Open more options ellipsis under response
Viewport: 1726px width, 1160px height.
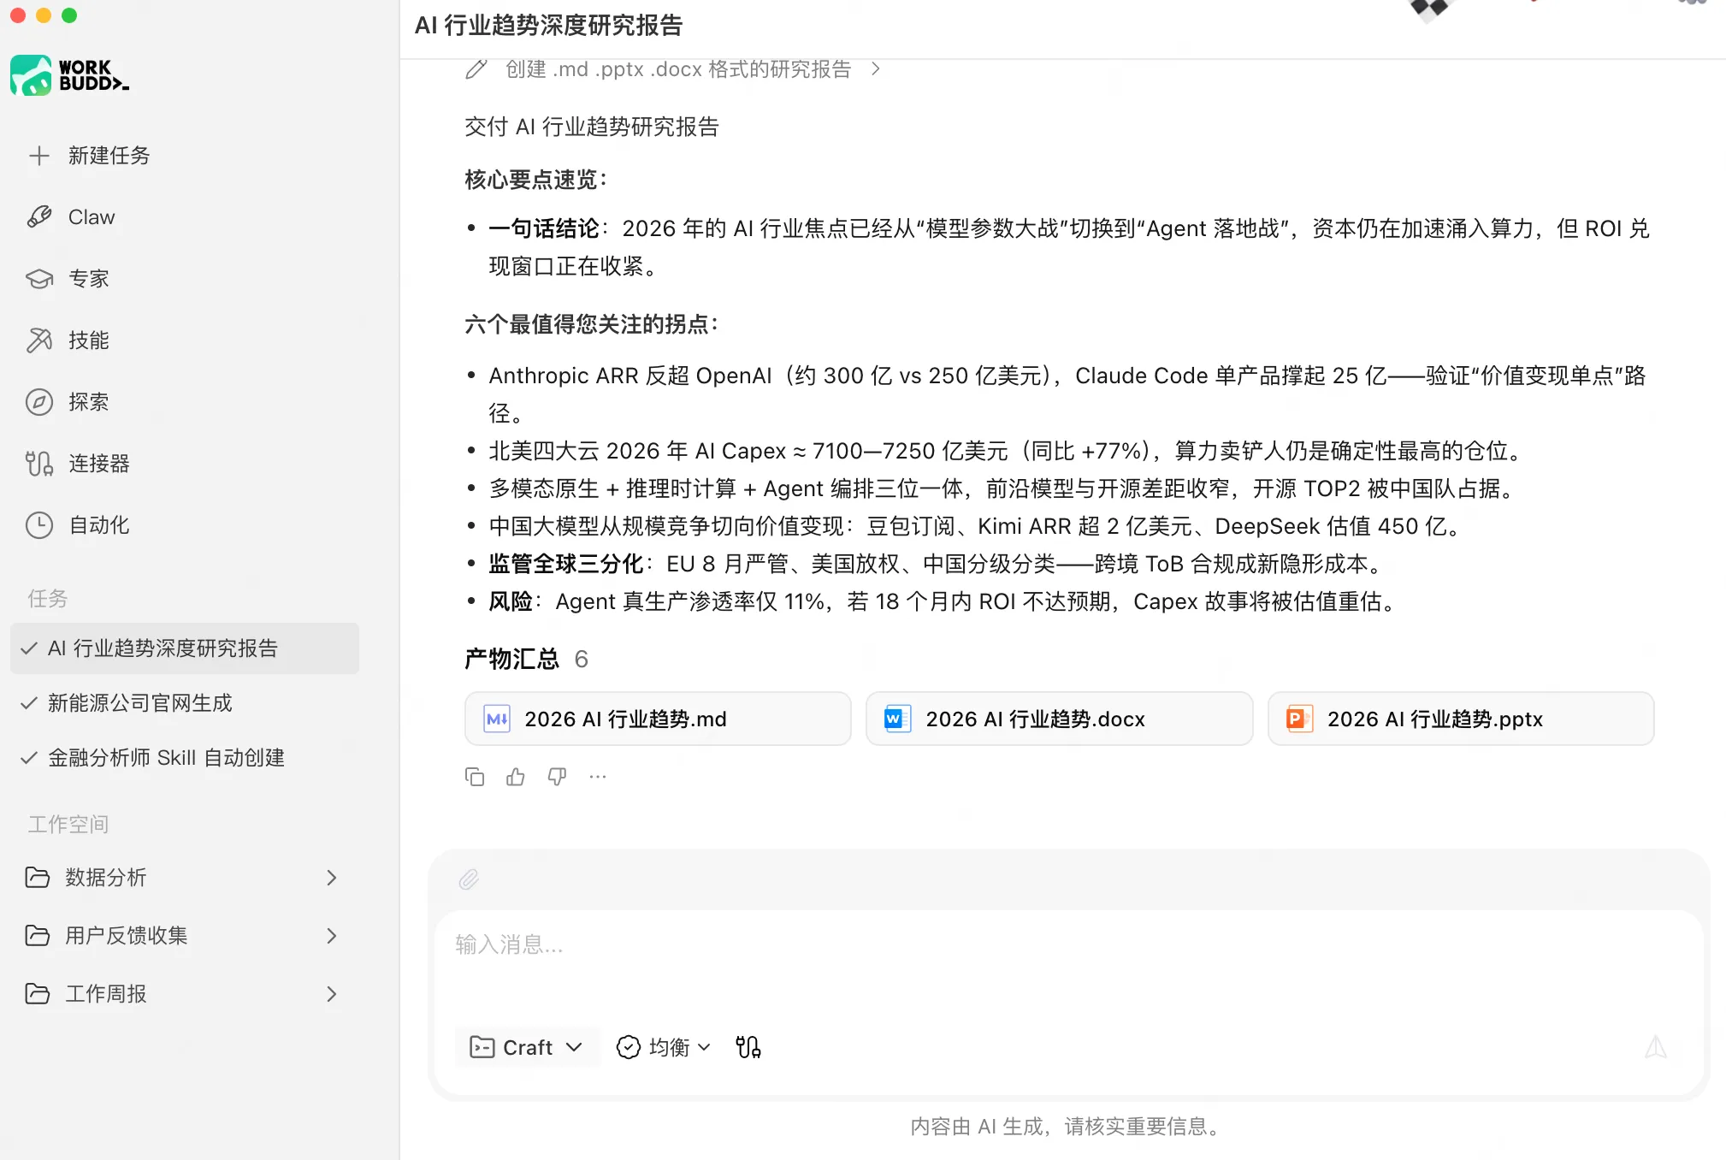(x=598, y=777)
